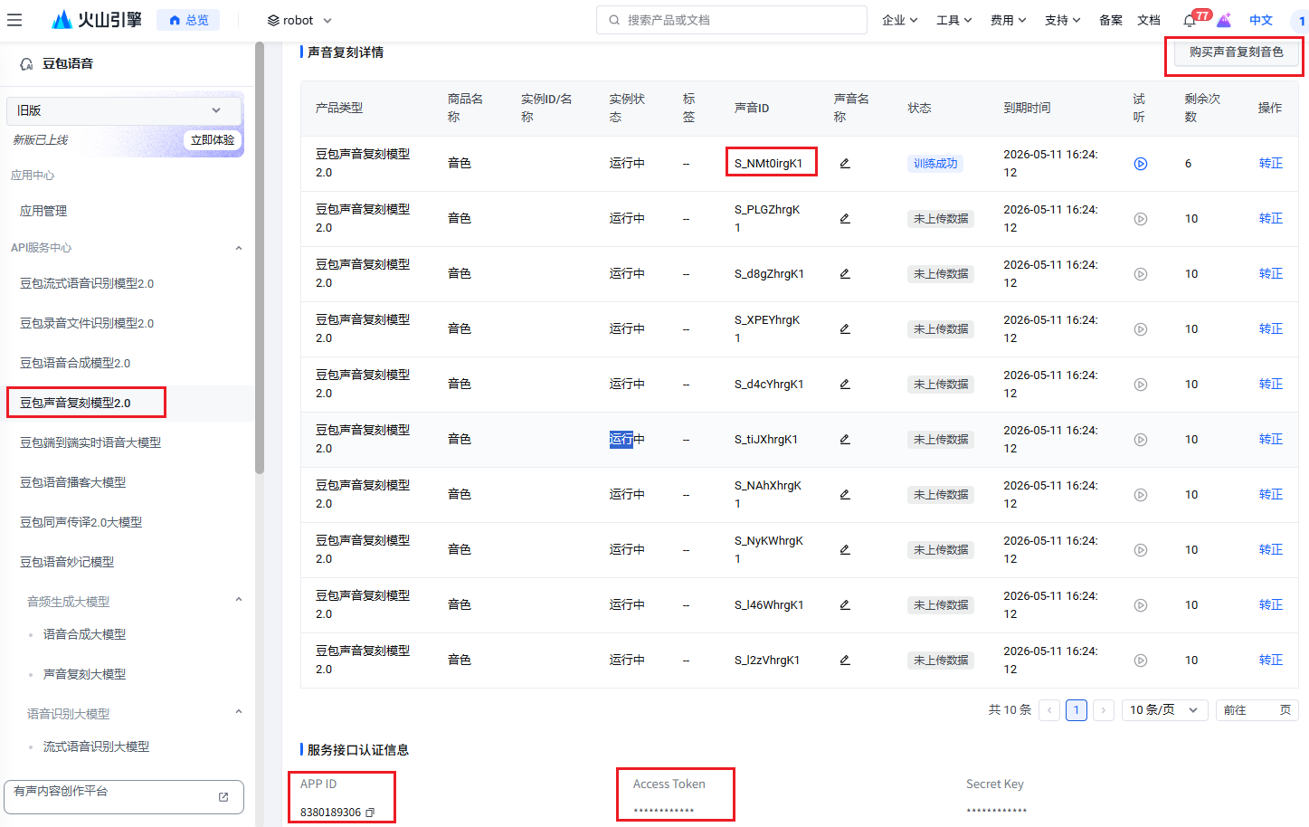Edit voice name for S_NMt0irgK1
Viewport: 1309px width, 827px height.
tap(845, 164)
